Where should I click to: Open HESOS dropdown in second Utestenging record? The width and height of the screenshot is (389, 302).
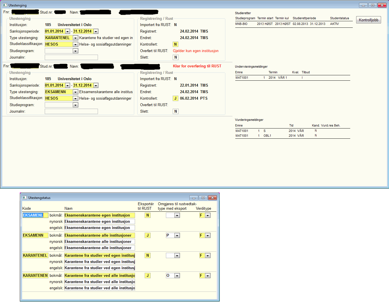click(x=75, y=98)
